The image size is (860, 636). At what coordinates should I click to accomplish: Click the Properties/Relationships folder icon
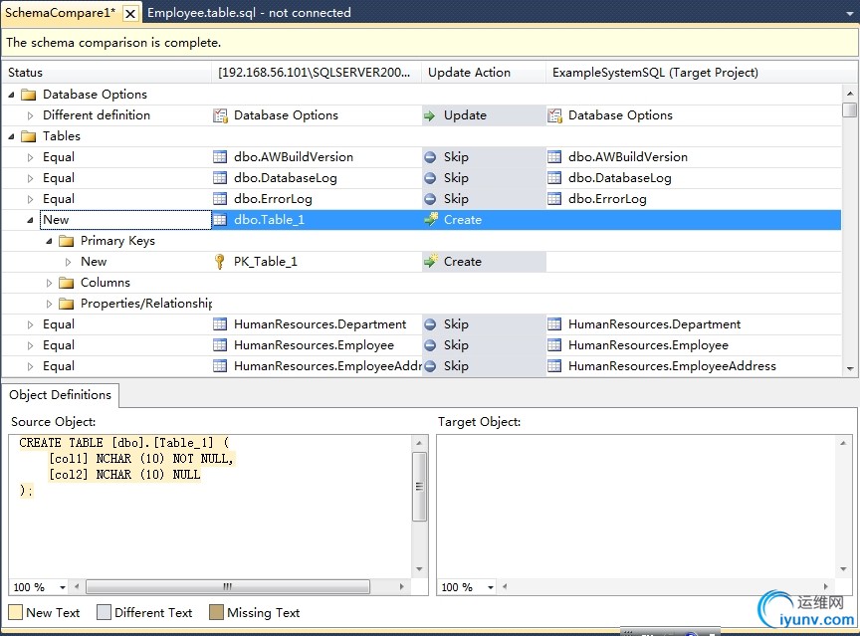[67, 304]
